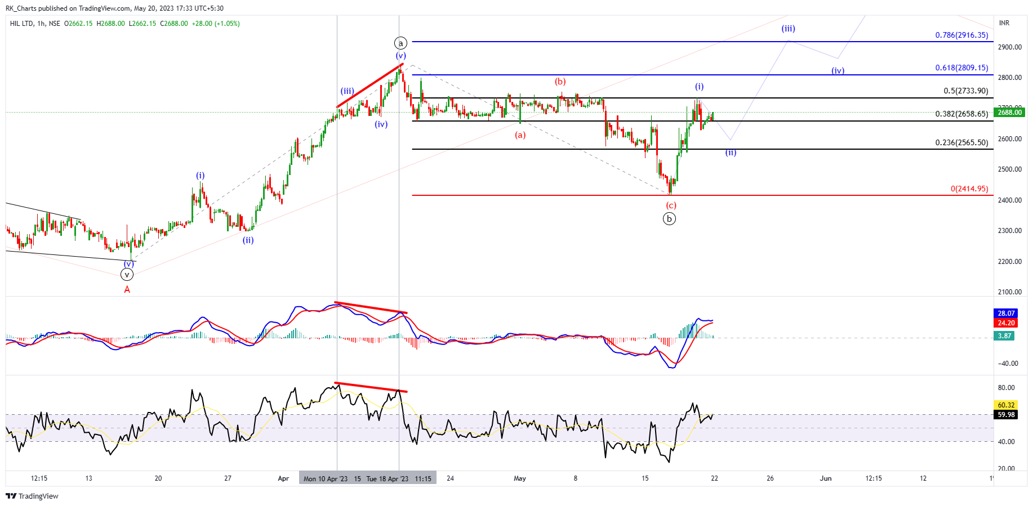Select the 0.236(2565.50) Fibonacci label
This screenshot has height=506, width=1033.
tap(961, 142)
